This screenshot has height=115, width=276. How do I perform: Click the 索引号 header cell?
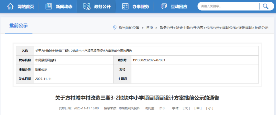pyautogui.click(x=122, y=60)
